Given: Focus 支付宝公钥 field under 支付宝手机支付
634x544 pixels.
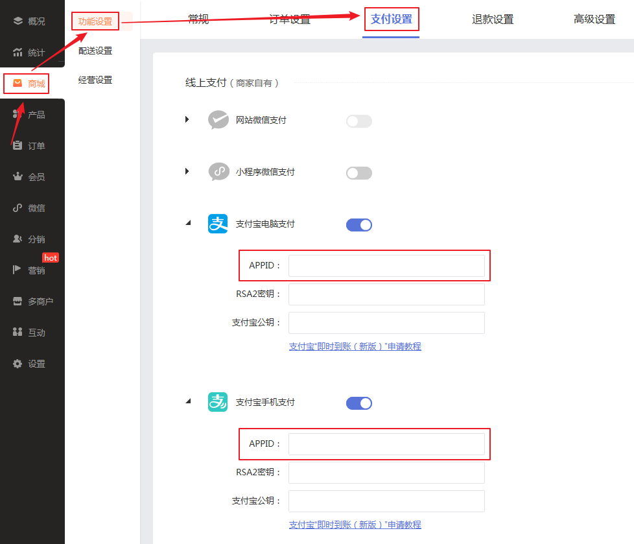Looking at the screenshot, I should 386,501.
